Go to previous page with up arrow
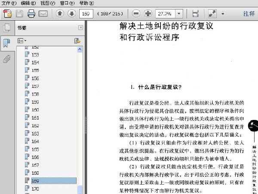258x194 pixels. pyautogui.click(x=60, y=13)
